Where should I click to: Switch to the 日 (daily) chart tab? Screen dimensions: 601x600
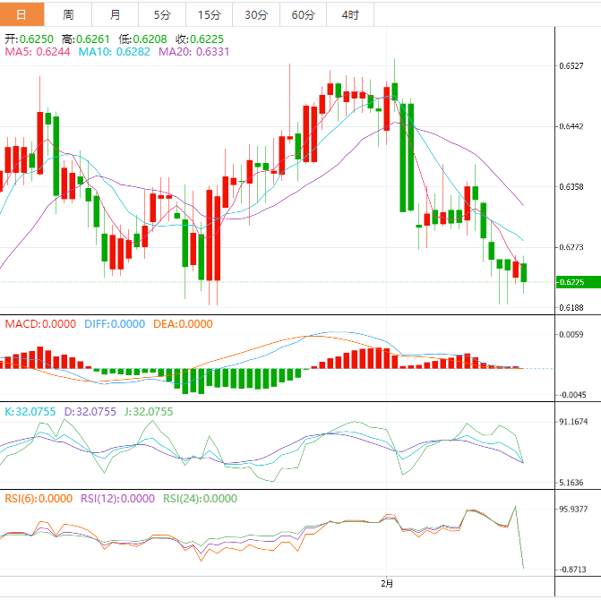[x=22, y=14]
